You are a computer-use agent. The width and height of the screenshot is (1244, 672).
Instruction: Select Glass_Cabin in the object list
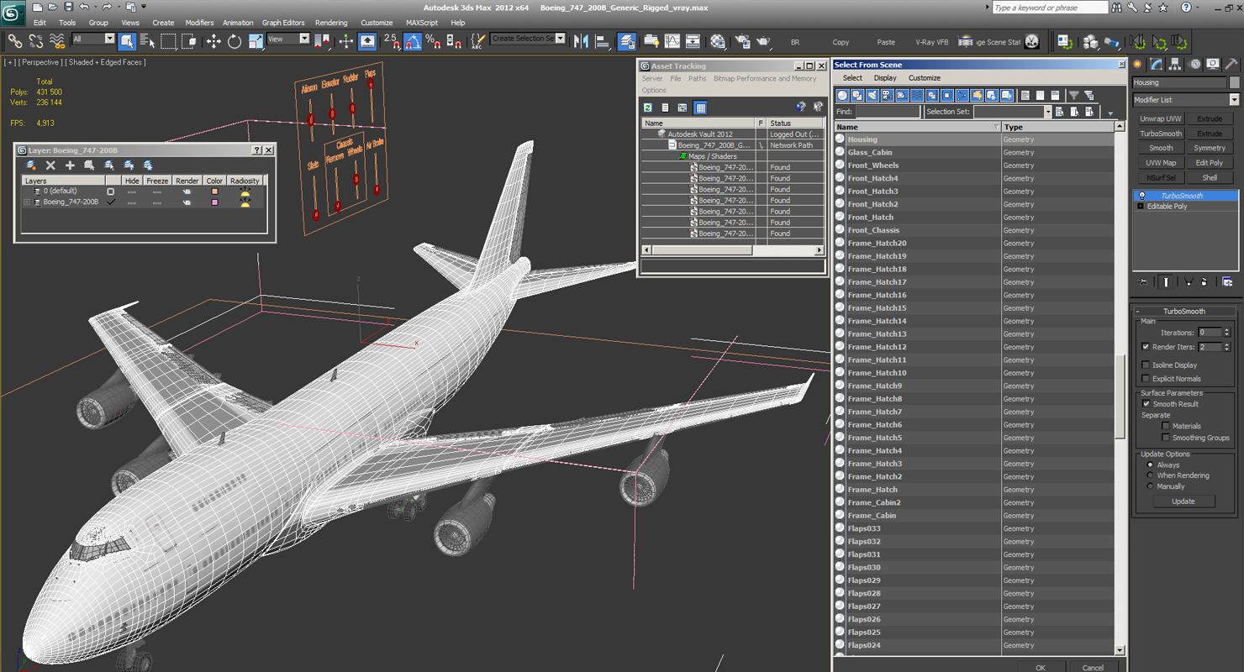(870, 153)
